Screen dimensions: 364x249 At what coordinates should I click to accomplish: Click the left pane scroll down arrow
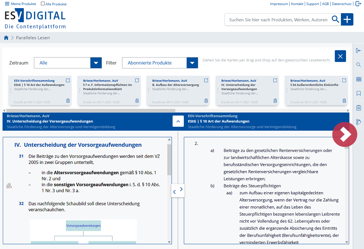click(169, 242)
